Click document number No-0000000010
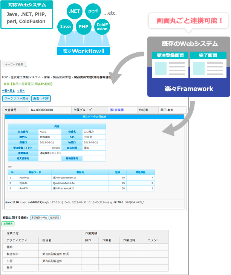231x275 pixels. [42, 110]
